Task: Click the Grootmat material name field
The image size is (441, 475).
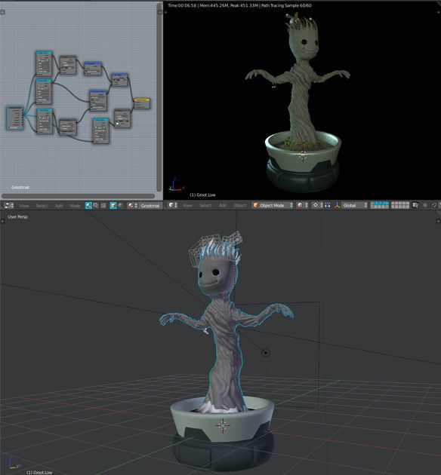Action: tap(150, 206)
